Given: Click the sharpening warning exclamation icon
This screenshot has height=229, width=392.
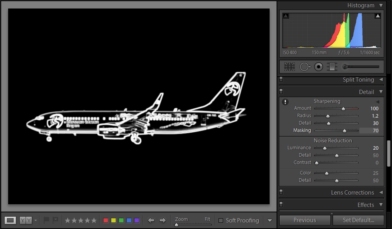Looking at the screenshot, I should point(285,102).
